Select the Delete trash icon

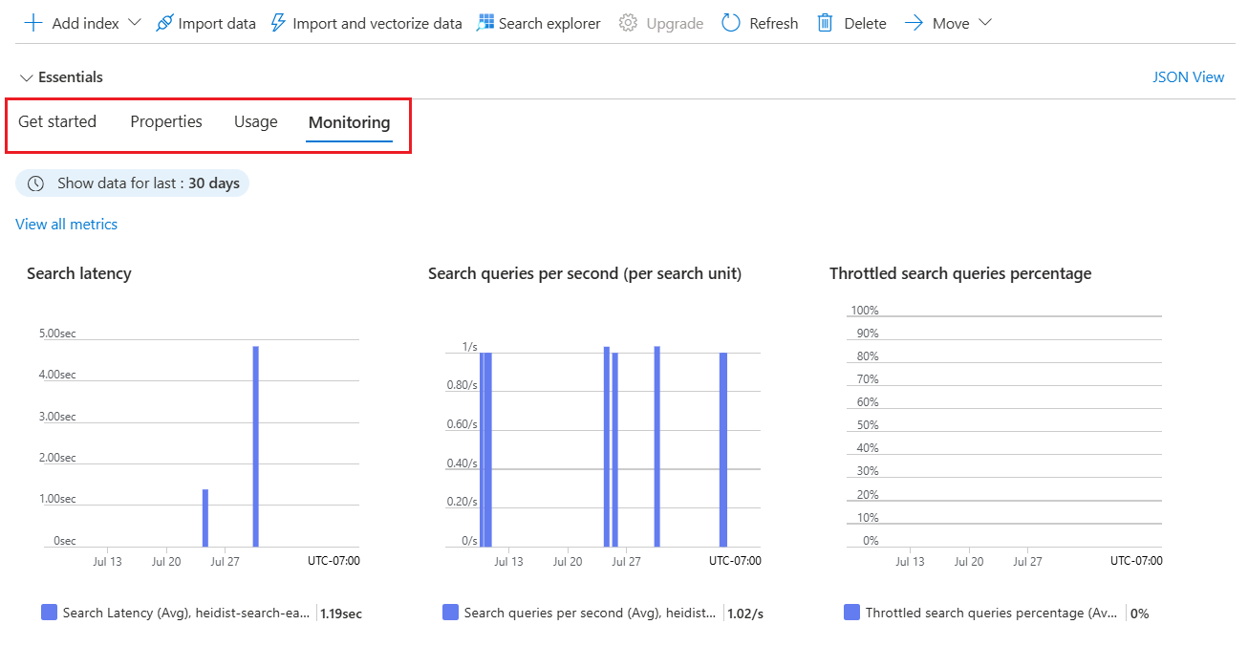(x=825, y=22)
